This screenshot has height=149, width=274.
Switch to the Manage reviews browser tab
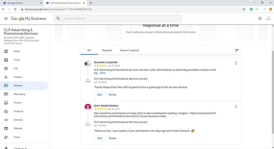click(x=22, y=3)
